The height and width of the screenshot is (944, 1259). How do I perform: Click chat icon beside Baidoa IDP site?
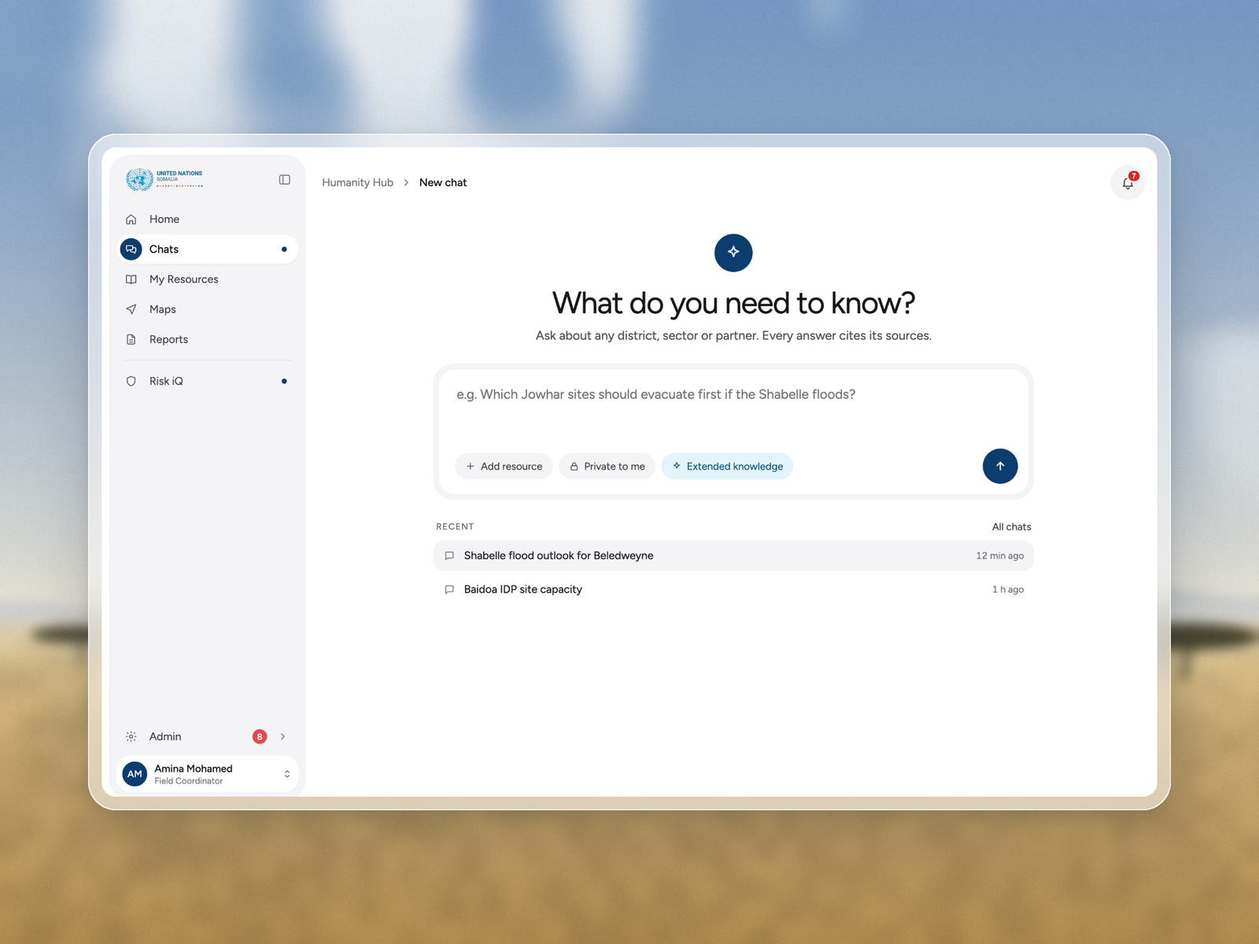click(449, 590)
